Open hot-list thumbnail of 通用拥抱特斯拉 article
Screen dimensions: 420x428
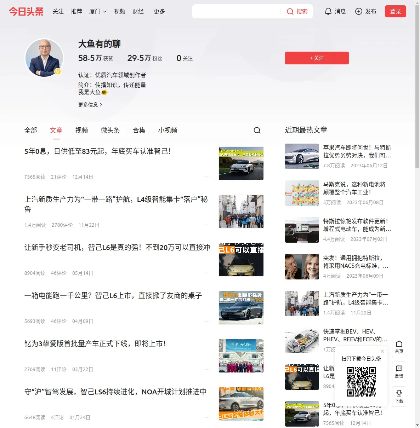pos(302,267)
